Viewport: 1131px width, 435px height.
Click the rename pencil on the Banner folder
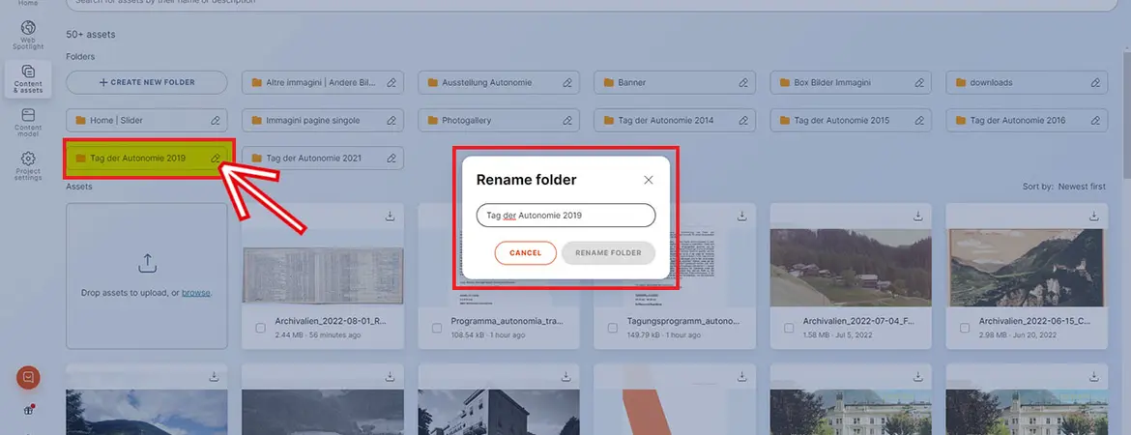click(743, 83)
